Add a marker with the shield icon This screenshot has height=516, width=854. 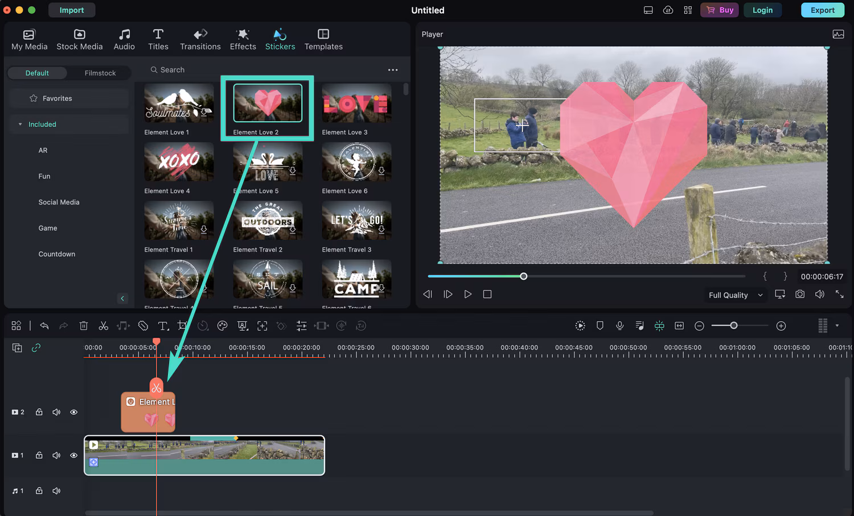(x=600, y=326)
